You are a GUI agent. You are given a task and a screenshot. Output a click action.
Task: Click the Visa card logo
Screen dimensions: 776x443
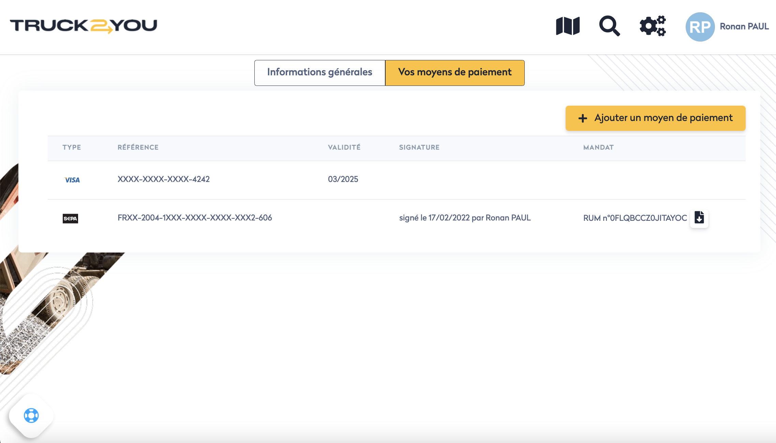pos(72,180)
